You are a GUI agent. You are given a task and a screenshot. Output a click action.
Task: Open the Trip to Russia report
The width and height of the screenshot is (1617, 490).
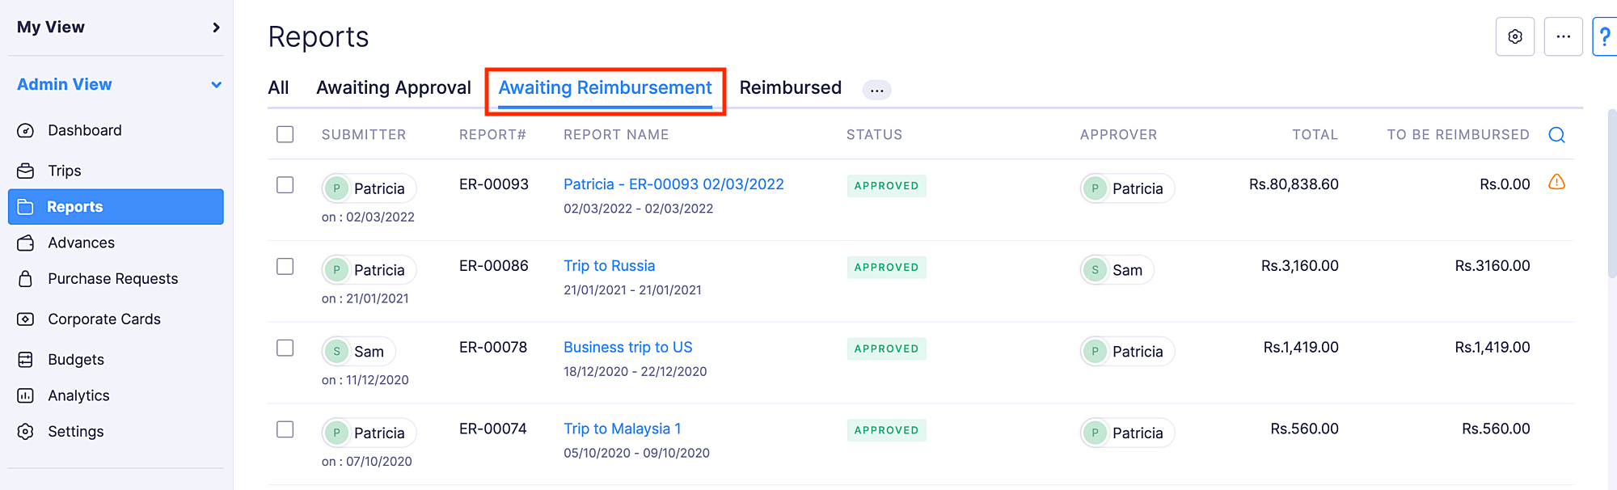tap(609, 265)
